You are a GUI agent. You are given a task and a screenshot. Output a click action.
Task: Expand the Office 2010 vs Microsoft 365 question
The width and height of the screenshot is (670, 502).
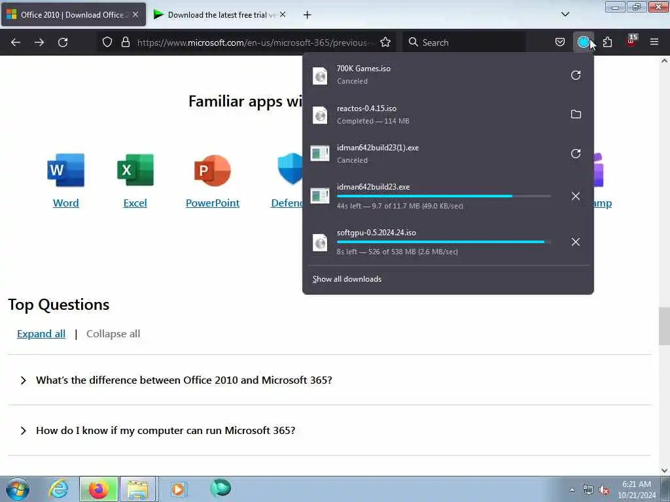click(x=329, y=380)
